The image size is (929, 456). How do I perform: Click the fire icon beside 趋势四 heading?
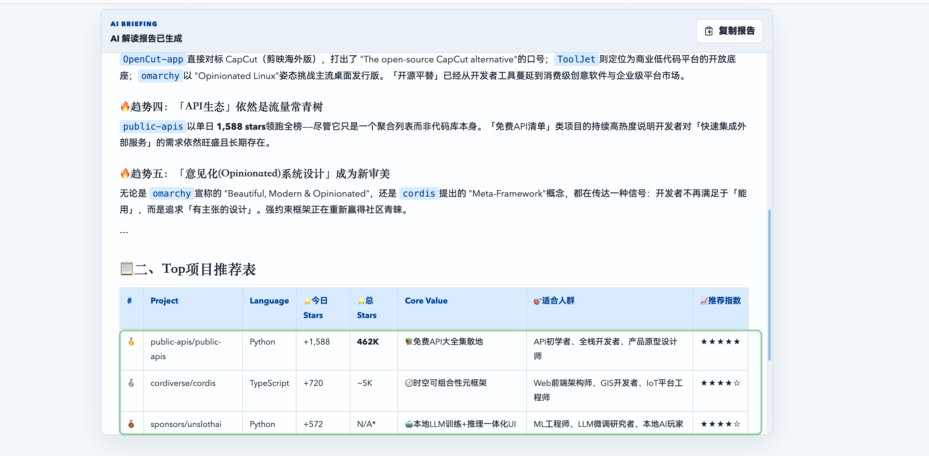(x=125, y=106)
